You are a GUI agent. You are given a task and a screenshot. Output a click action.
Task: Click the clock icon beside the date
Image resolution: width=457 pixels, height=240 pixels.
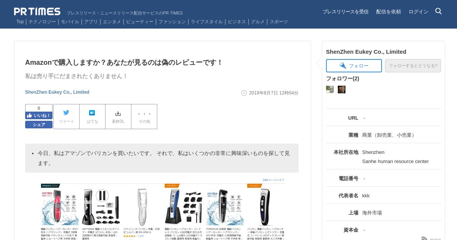(244, 93)
